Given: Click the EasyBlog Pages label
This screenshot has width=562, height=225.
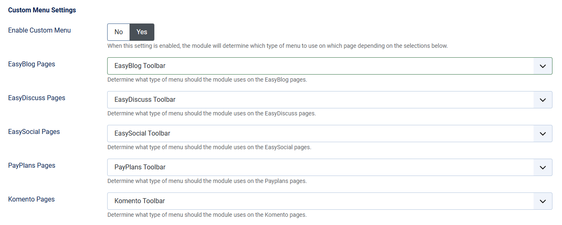Looking at the screenshot, I should (x=31, y=64).
